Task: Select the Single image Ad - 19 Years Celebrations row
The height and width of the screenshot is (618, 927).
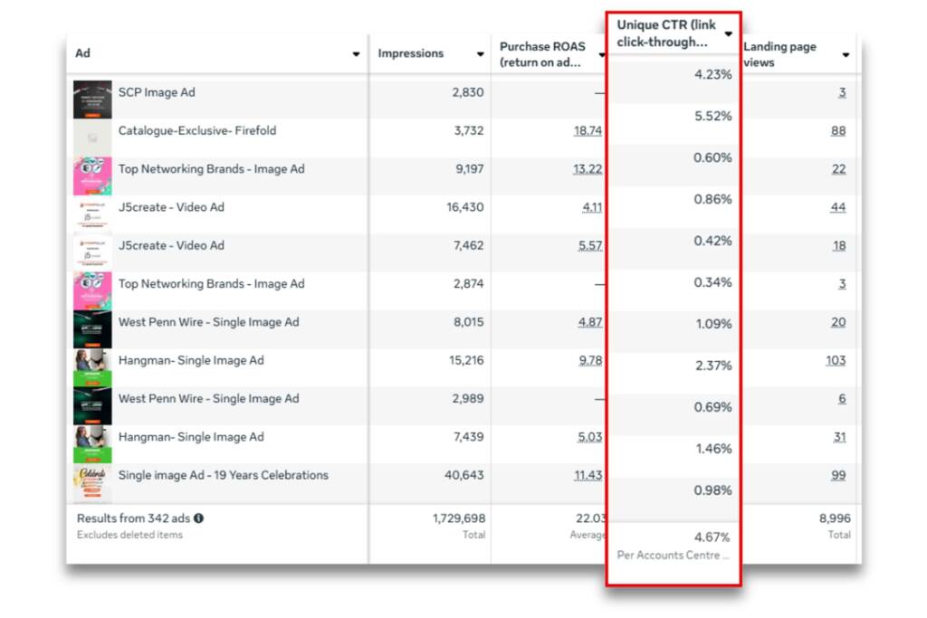Action: click(x=224, y=475)
